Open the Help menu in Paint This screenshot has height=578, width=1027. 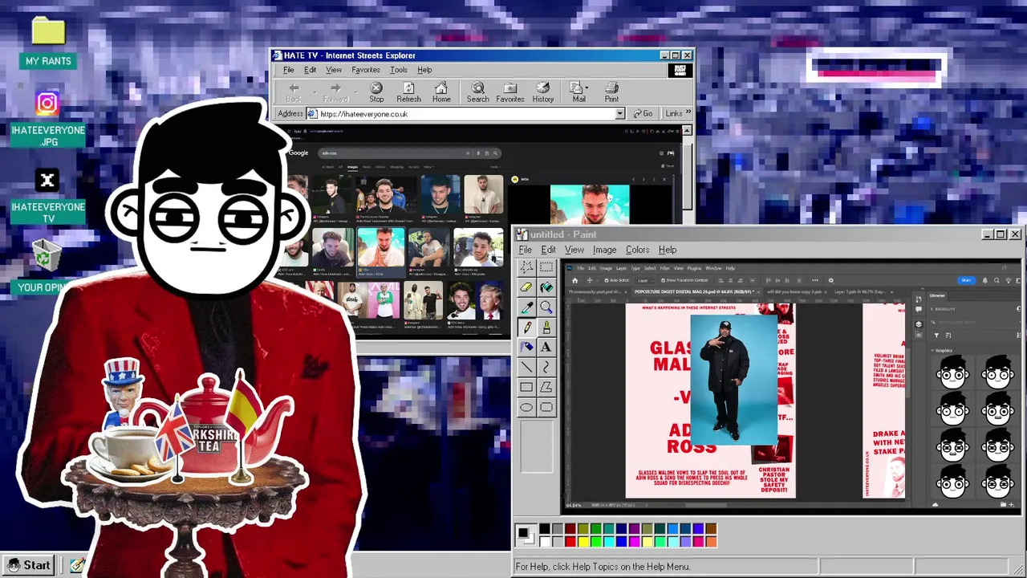click(667, 250)
